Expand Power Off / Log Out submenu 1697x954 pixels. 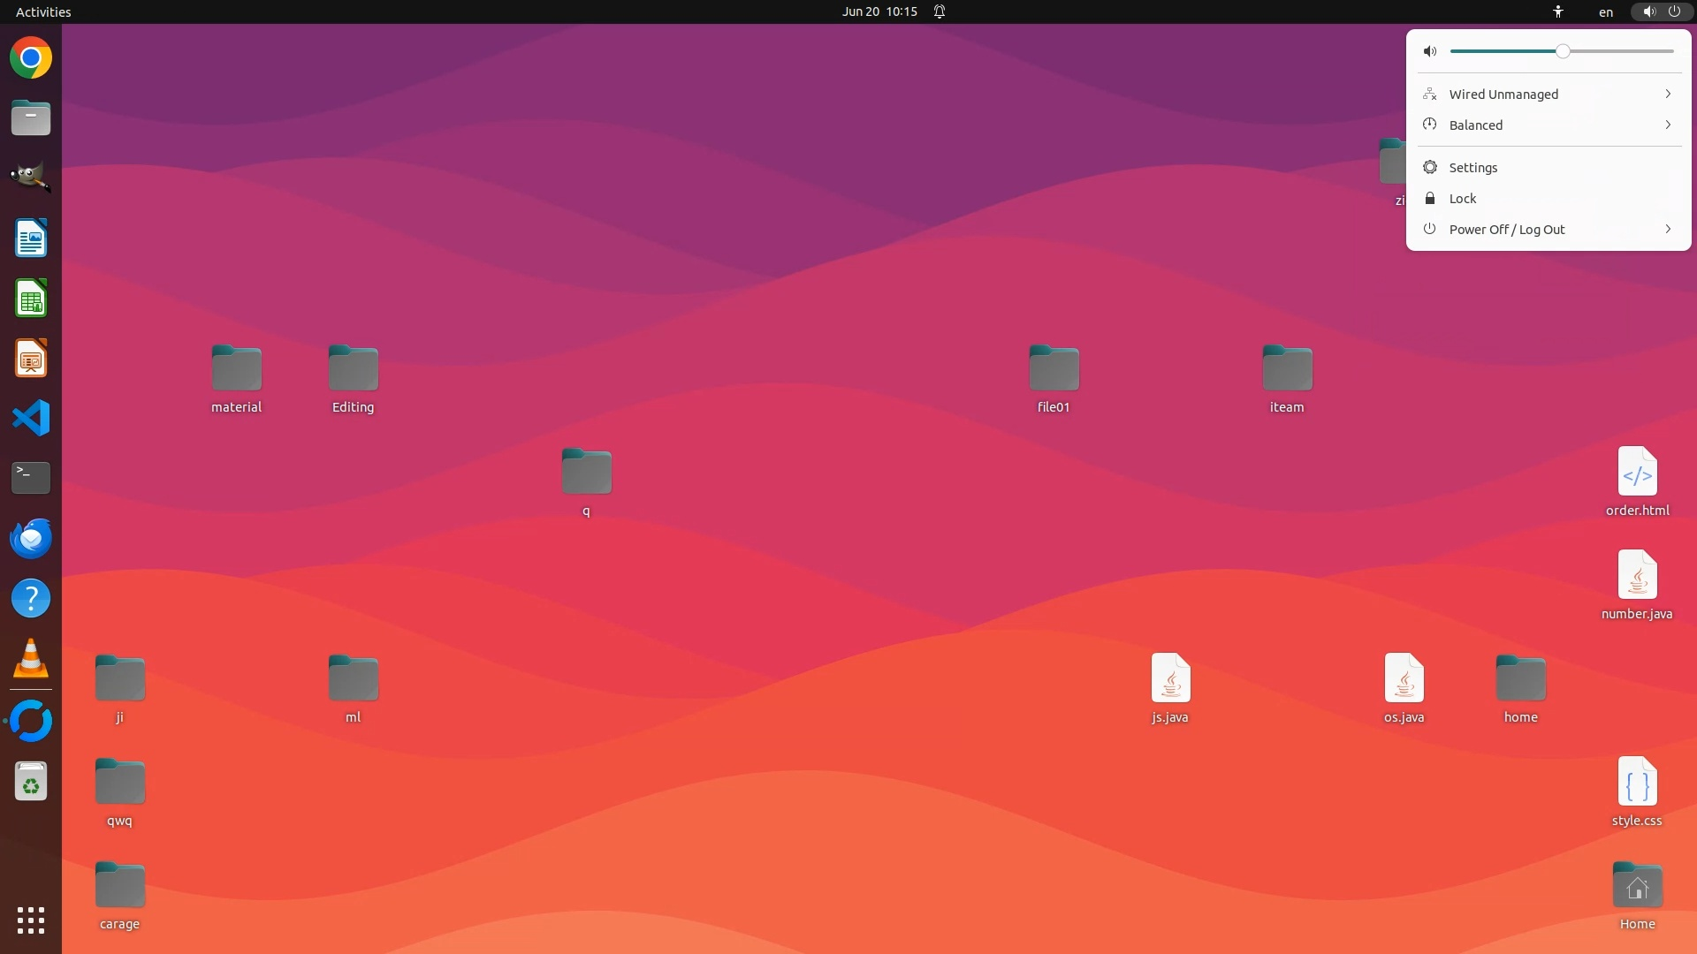click(1548, 230)
